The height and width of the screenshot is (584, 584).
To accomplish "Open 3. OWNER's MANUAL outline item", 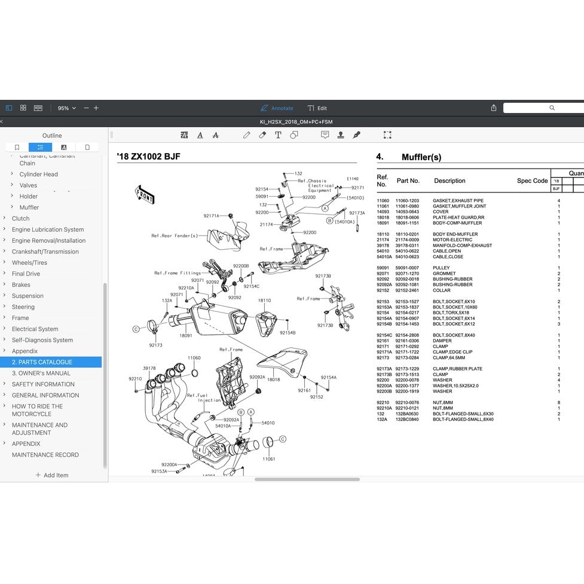I will (41, 373).
